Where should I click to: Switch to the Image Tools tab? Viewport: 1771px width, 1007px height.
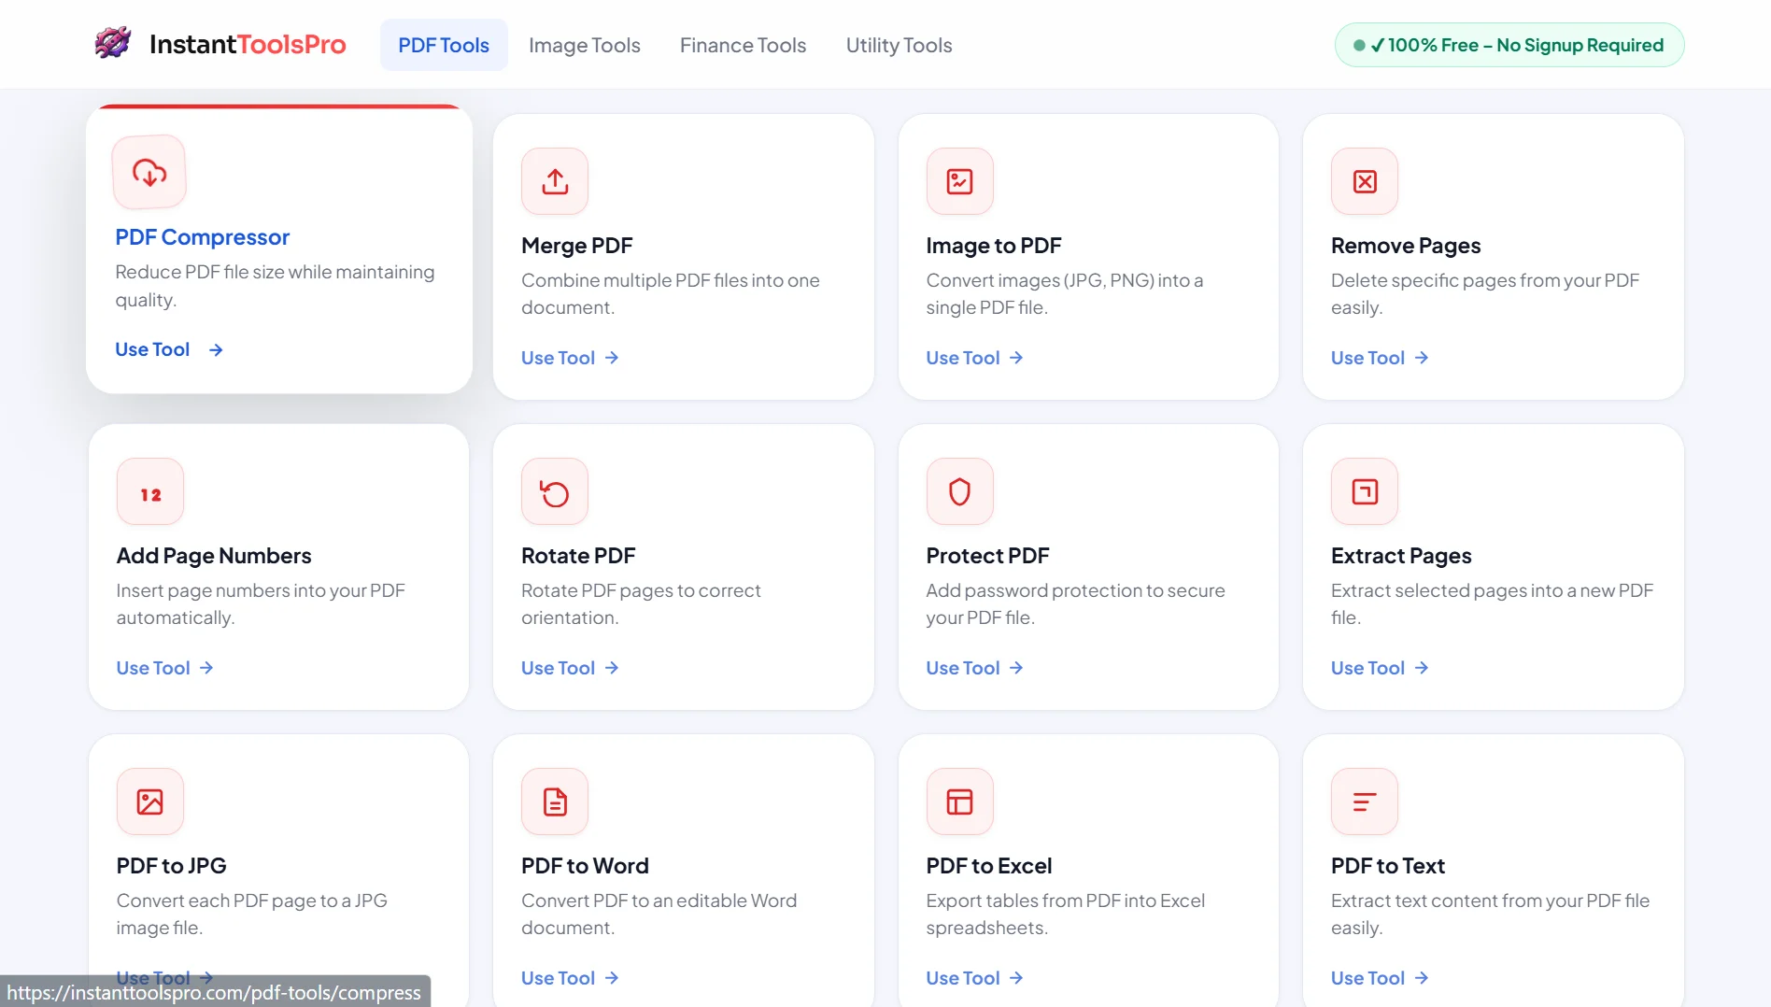point(584,45)
